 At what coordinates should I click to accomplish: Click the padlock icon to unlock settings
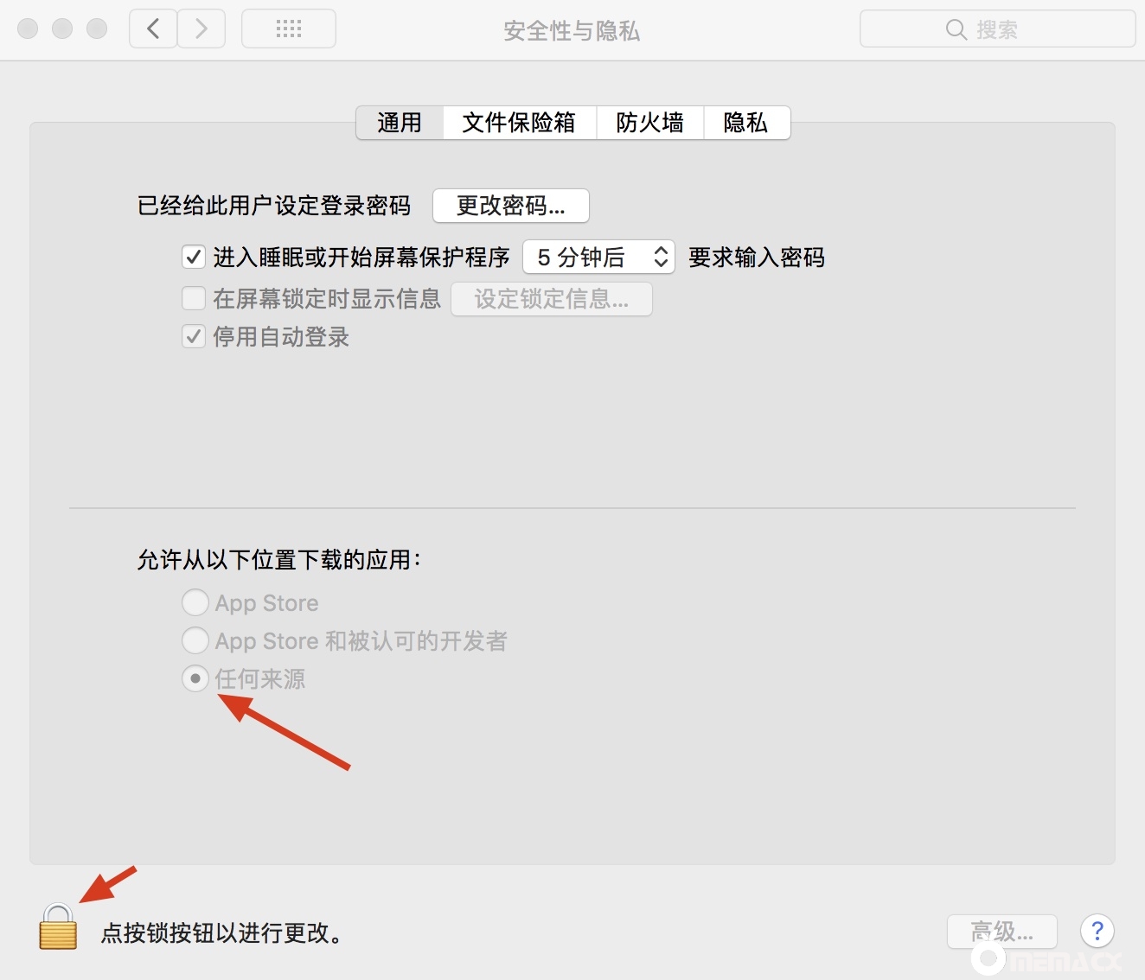58,927
